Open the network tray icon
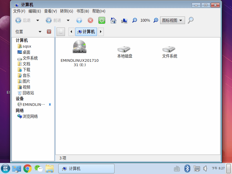The image size is (232, 174). pyautogui.click(x=197, y=168)
